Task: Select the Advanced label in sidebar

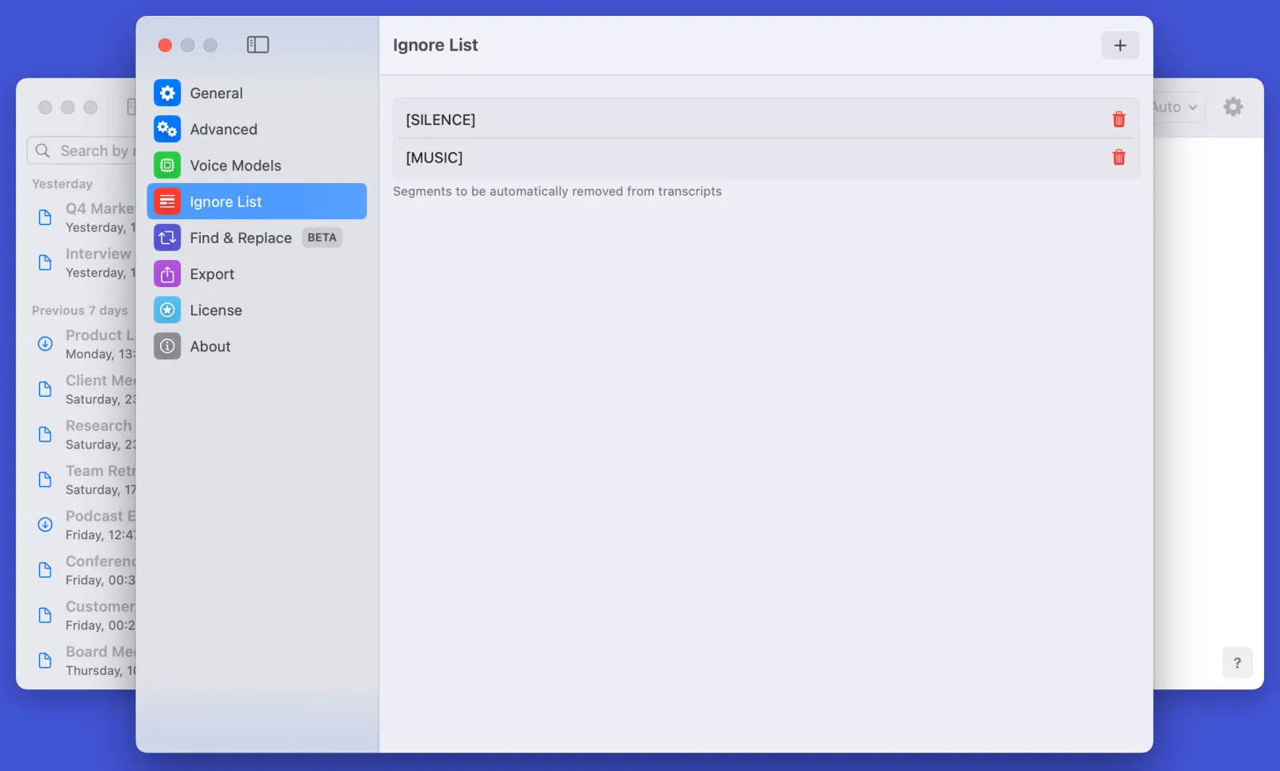Action: coord(223,129)
